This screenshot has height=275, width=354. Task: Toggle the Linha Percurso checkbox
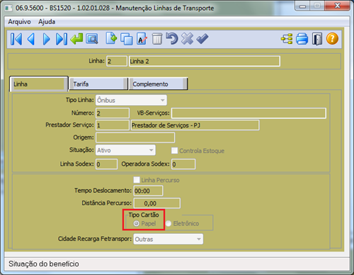point(137,180)
